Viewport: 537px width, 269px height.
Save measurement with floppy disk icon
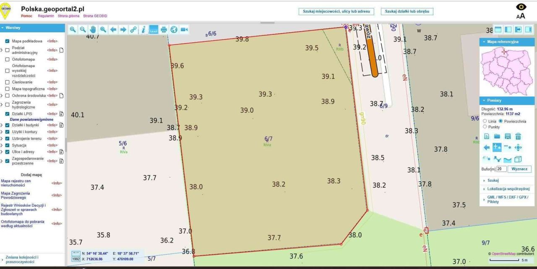pos(508,136)
